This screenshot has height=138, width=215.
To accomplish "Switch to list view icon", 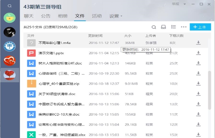I will [x=173, y=27].
